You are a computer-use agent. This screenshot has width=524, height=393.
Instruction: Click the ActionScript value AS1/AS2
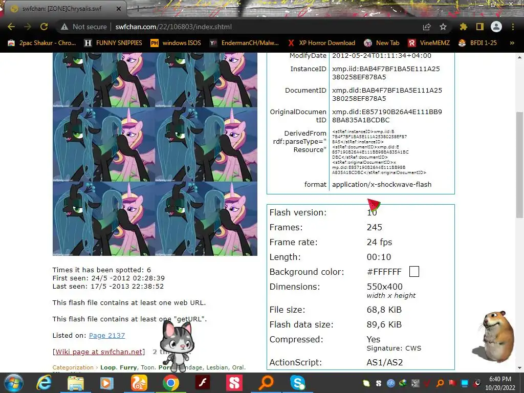385,362
